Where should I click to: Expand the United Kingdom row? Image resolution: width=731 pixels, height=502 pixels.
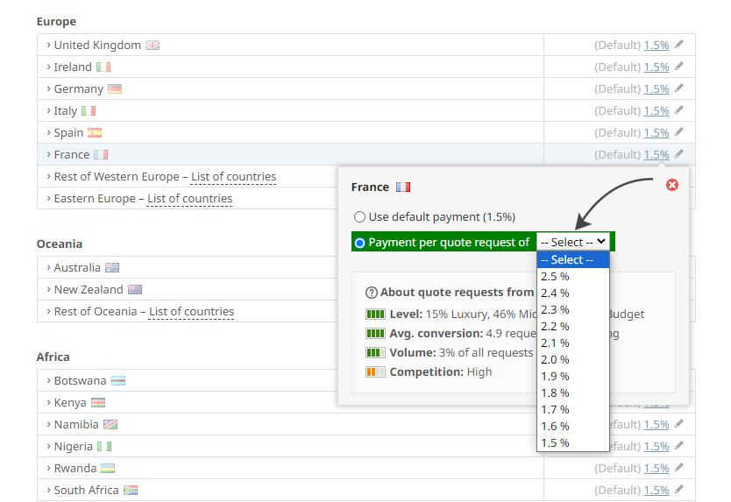96,45
